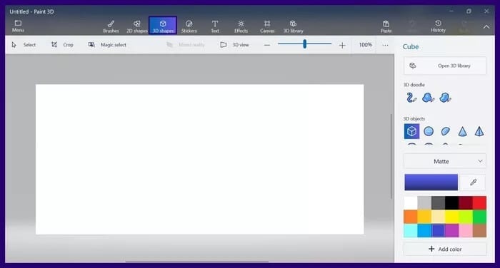Open the 3D library tab
Screen dimensions: 500x268
click(x=294, y=26)
